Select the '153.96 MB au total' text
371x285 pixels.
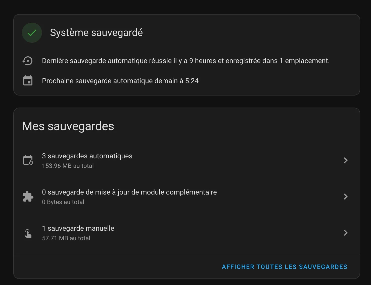[68, 166]
